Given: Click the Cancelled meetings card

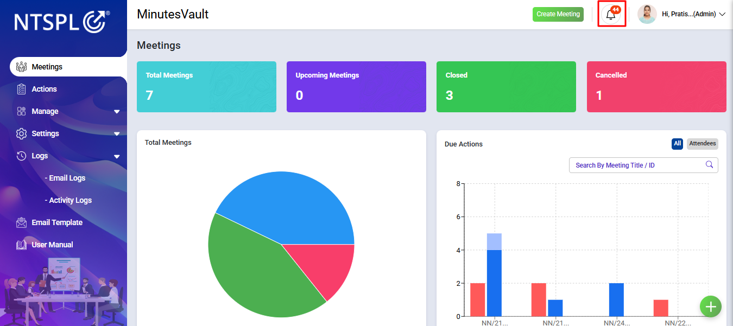Looking at the screenshot, I should click(656, 87).
